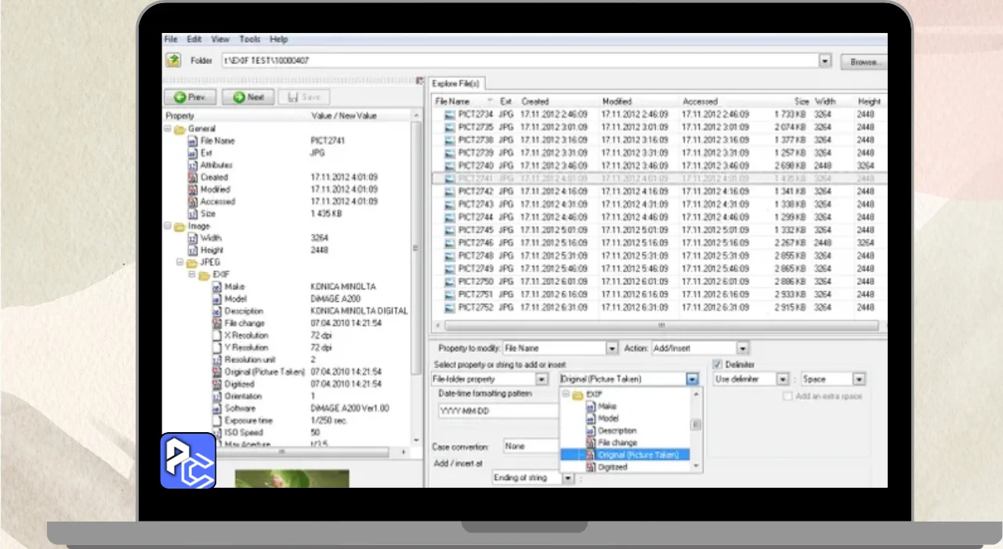Viewport: 1003px width, 549px height.
Task: Click the File Name property icon under General
Action: click(193, 141)
